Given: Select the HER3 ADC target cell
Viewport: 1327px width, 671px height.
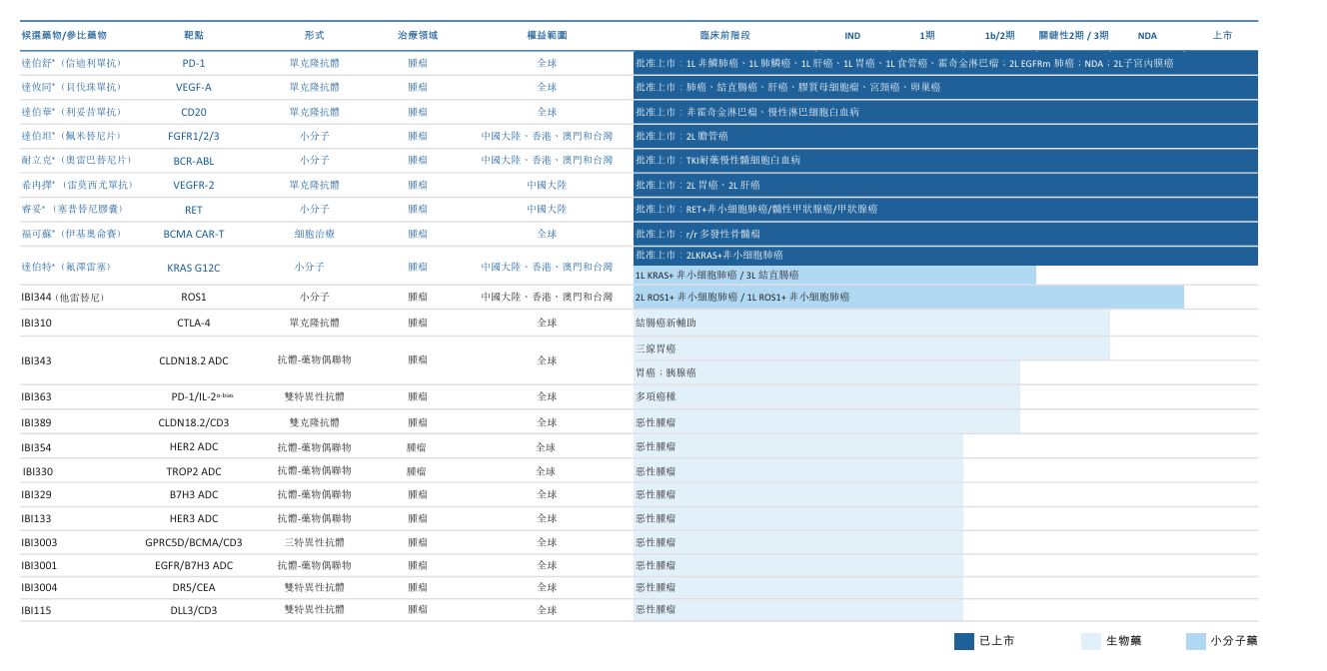Looking at the screenshot, I should [194, 518].
